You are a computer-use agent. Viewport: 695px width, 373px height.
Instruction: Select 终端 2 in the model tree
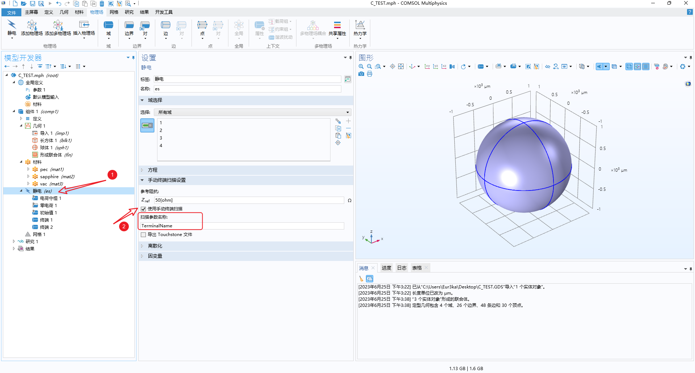pyautogui.click(x=46, y=227)
